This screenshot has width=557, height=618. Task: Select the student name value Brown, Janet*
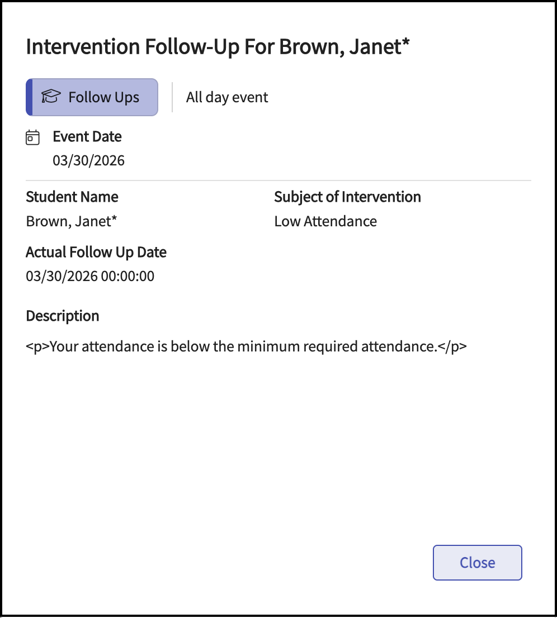[72, 221]
